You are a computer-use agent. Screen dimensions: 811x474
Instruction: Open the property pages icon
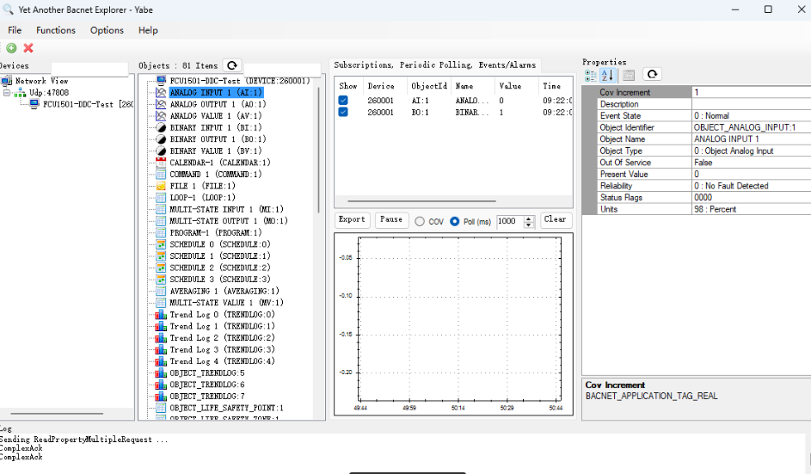point(629,75)
